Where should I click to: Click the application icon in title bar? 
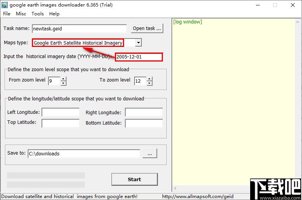click(x=5, y=5)
